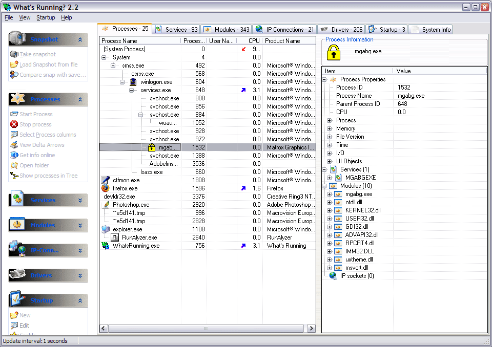Click the Select Process columns icon
The width and height of the screenshot is (492, 347).
click(x=14, y=135)
